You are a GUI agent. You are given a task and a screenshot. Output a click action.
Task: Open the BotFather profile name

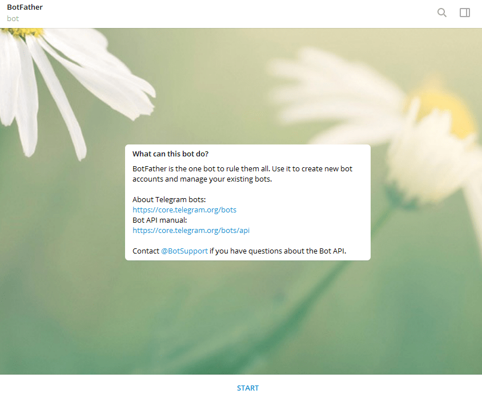[x=25, y=7]
